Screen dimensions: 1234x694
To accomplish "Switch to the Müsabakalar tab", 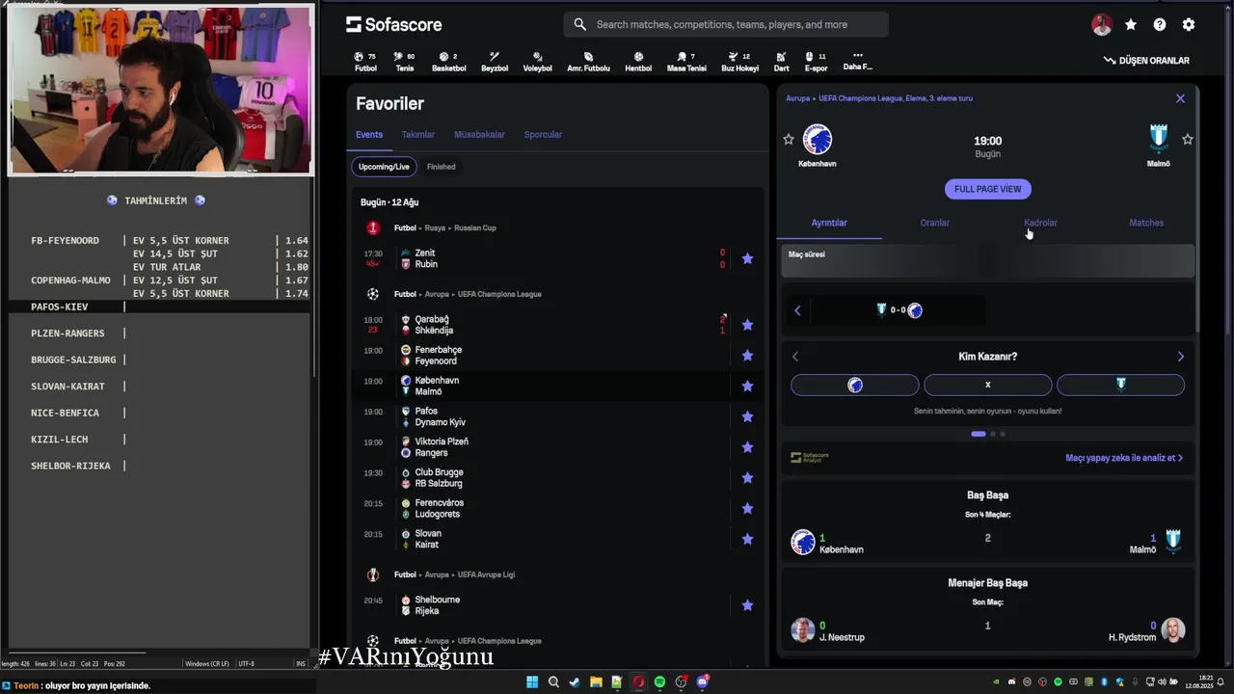I will pyautogui.click(x=479, y=135).
